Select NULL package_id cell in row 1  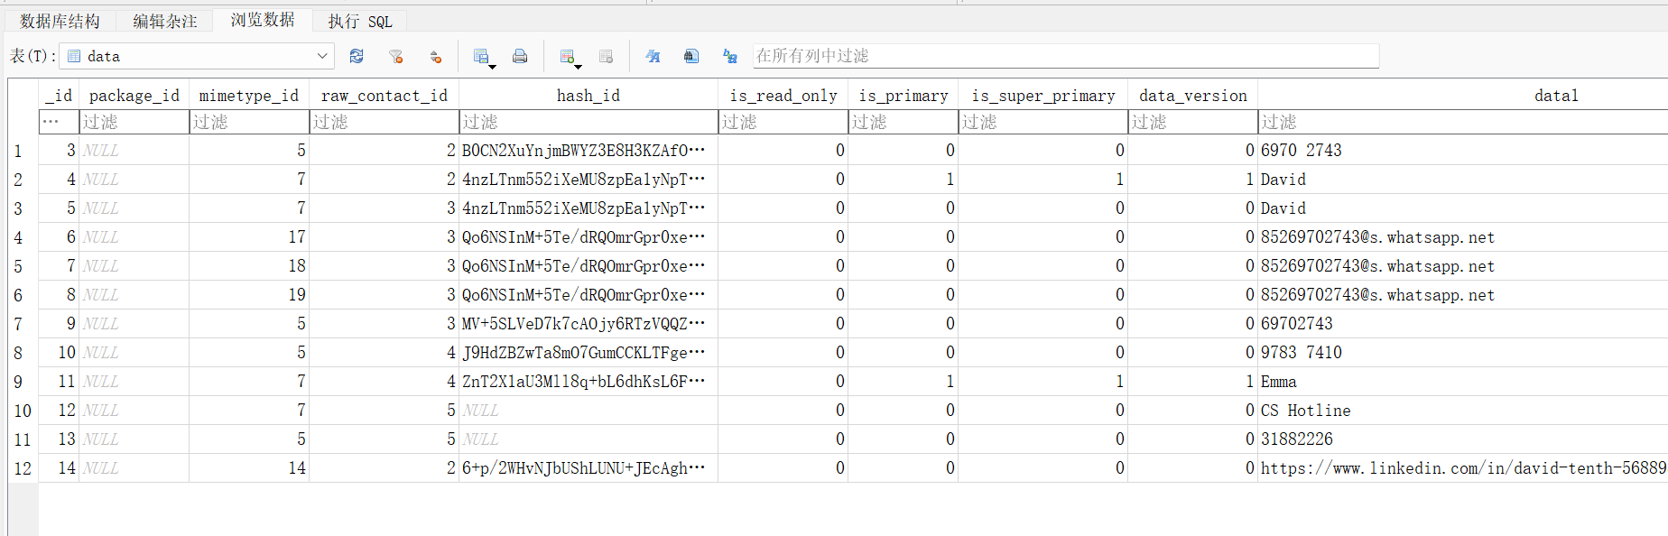click(x=134, y=151)
